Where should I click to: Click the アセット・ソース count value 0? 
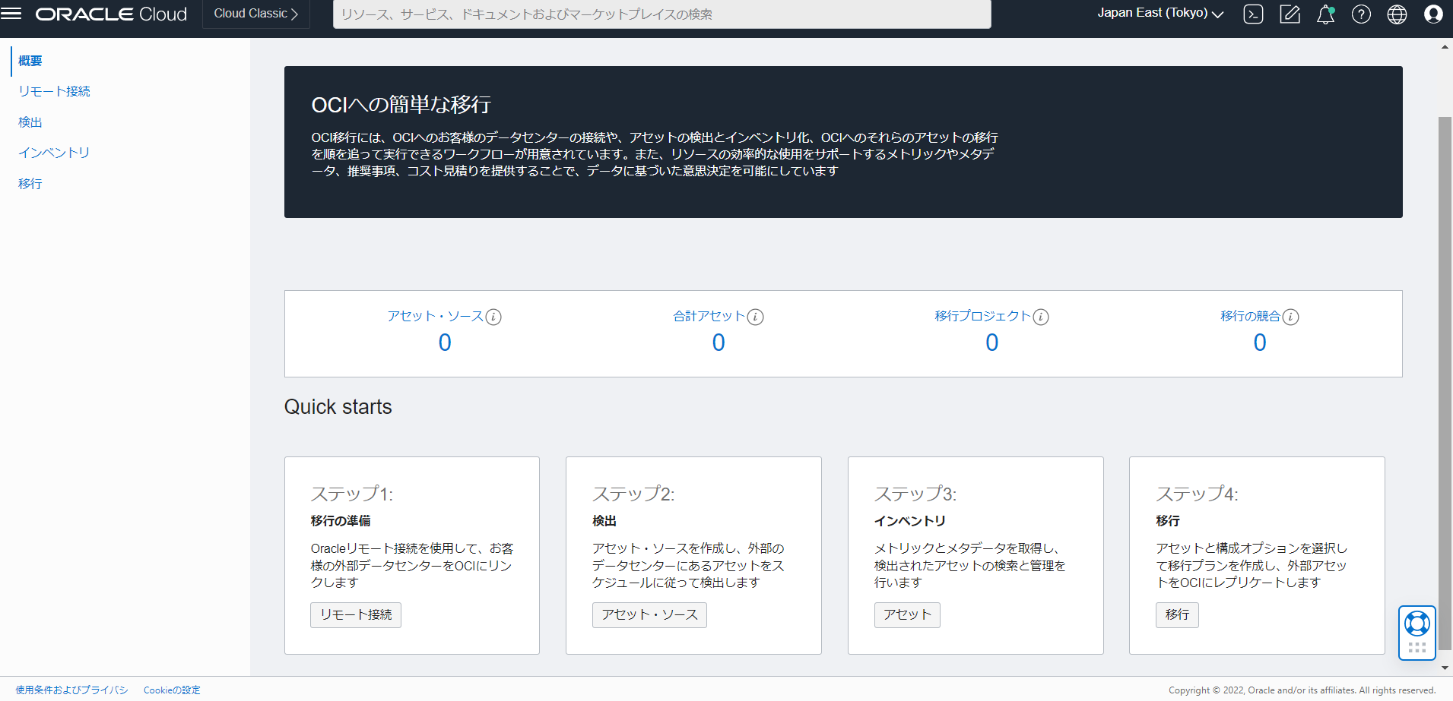[x=445, y=343]
